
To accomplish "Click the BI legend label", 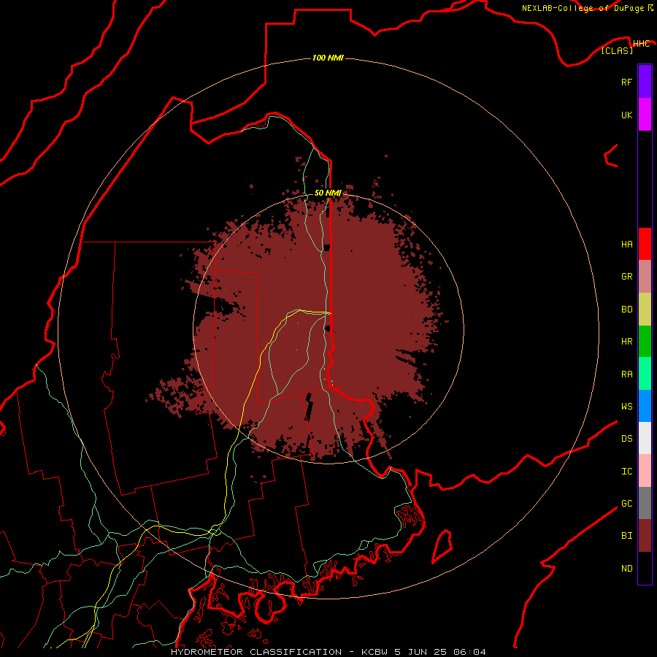I will [x=626, y=536].
